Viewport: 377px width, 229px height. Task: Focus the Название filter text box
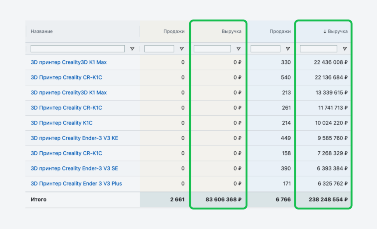point(77,49)
